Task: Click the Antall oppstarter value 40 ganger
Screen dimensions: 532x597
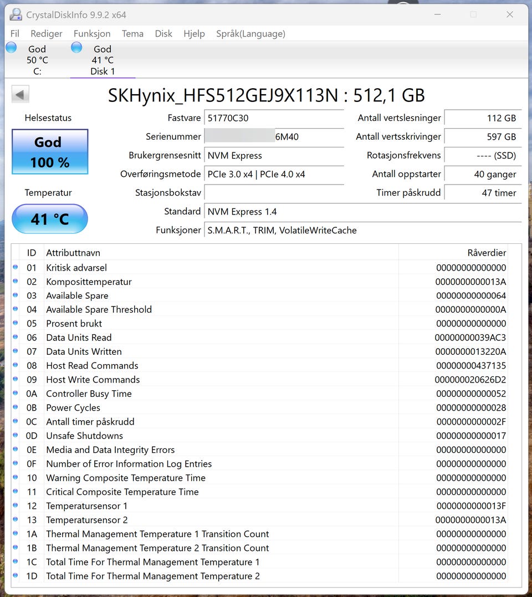Action: tap(483, 174)
